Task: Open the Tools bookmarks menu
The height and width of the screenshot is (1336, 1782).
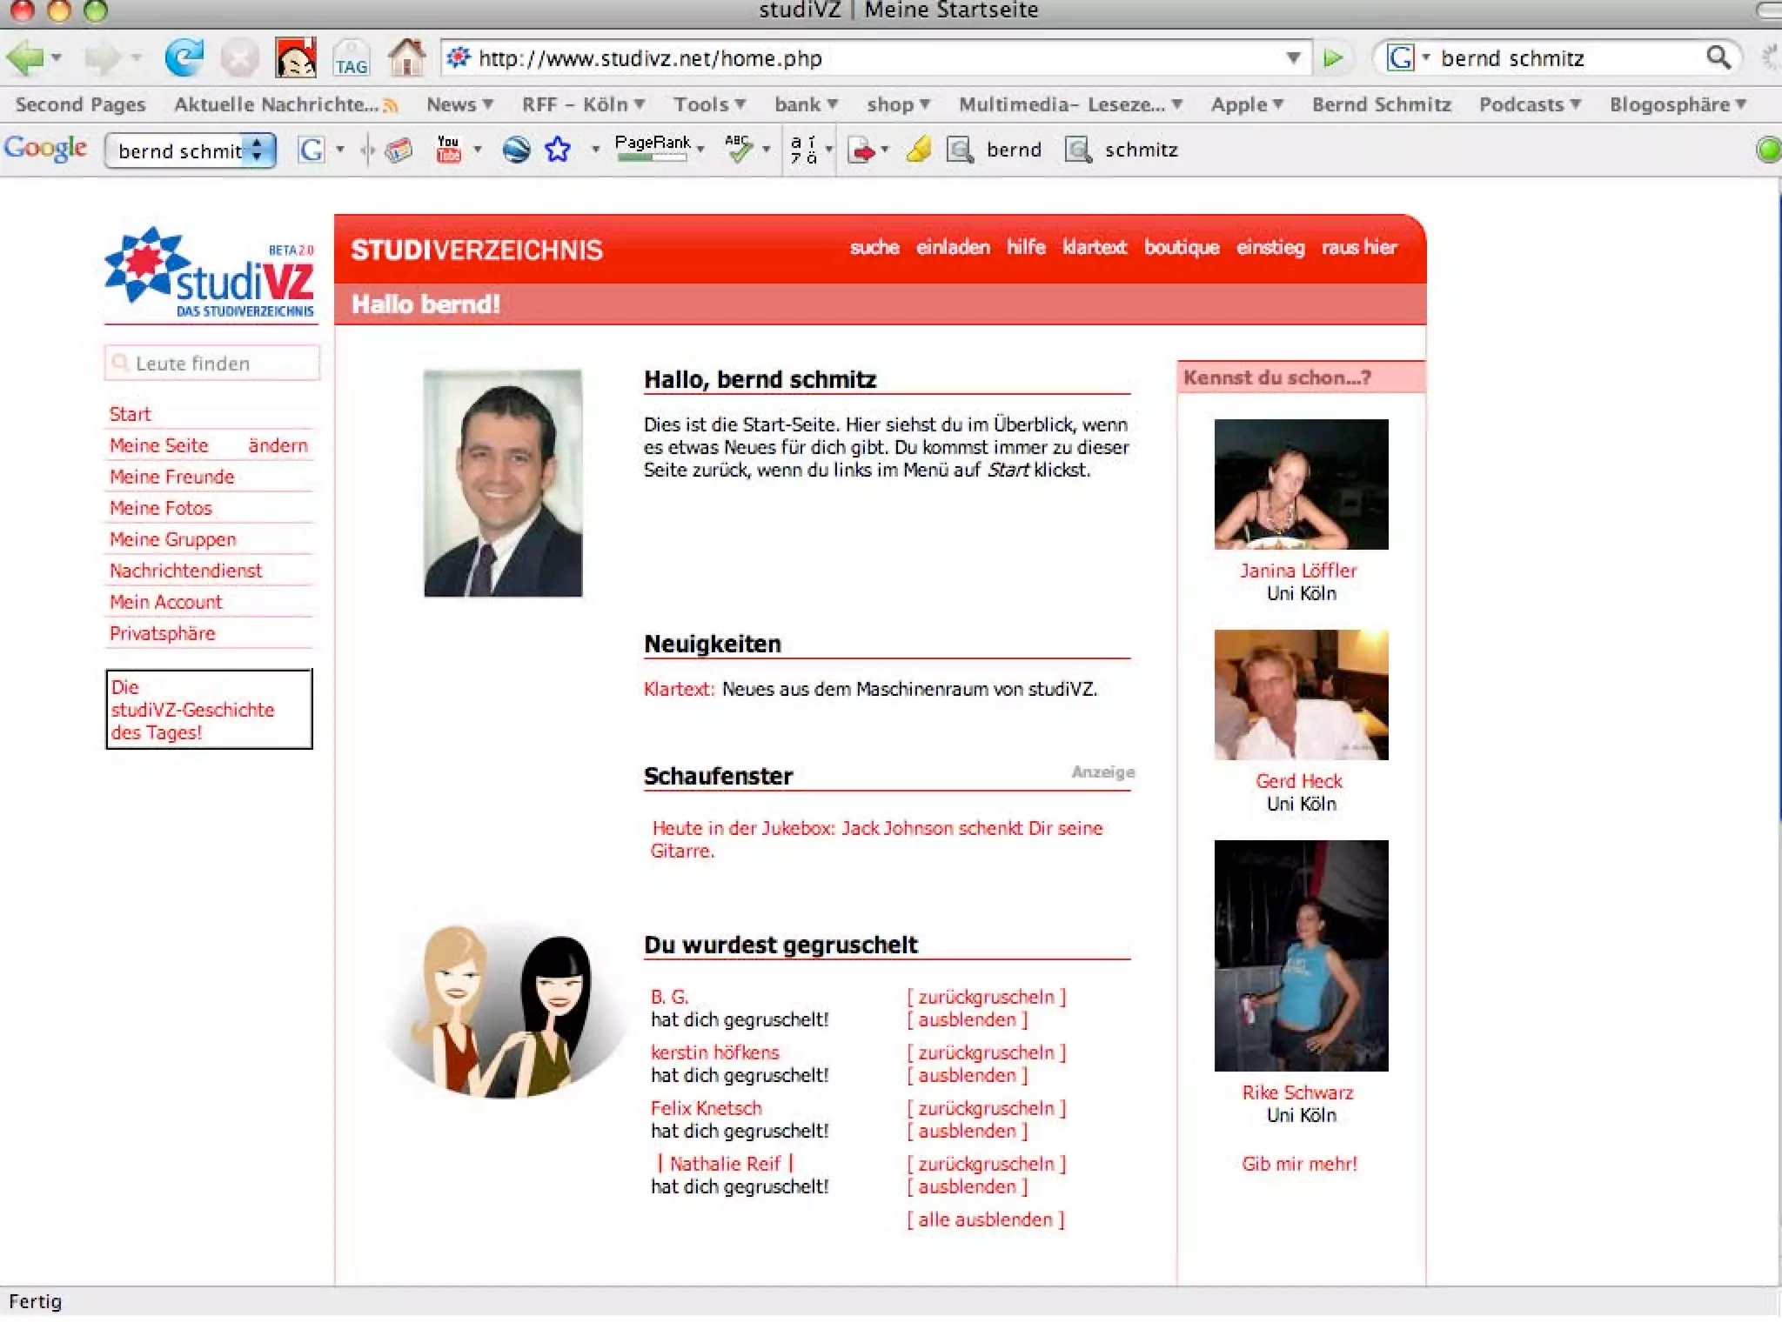Action: (709, 104)
